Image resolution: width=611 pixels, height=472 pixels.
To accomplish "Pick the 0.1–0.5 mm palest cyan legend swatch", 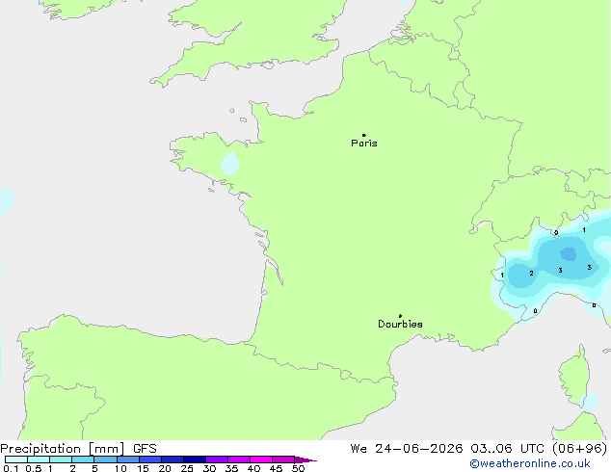I will click(x=16, y=459).
